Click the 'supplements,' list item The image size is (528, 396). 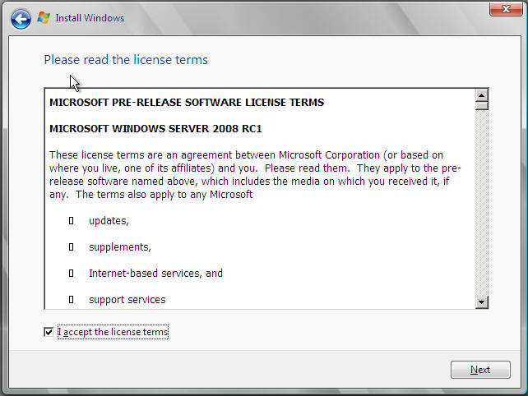(x=120, y=247)
